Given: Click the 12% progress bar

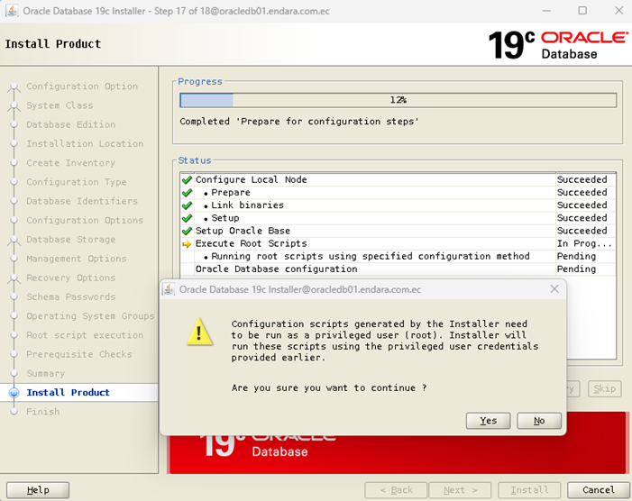Looking at the screenshot, I should click(398, 100).
